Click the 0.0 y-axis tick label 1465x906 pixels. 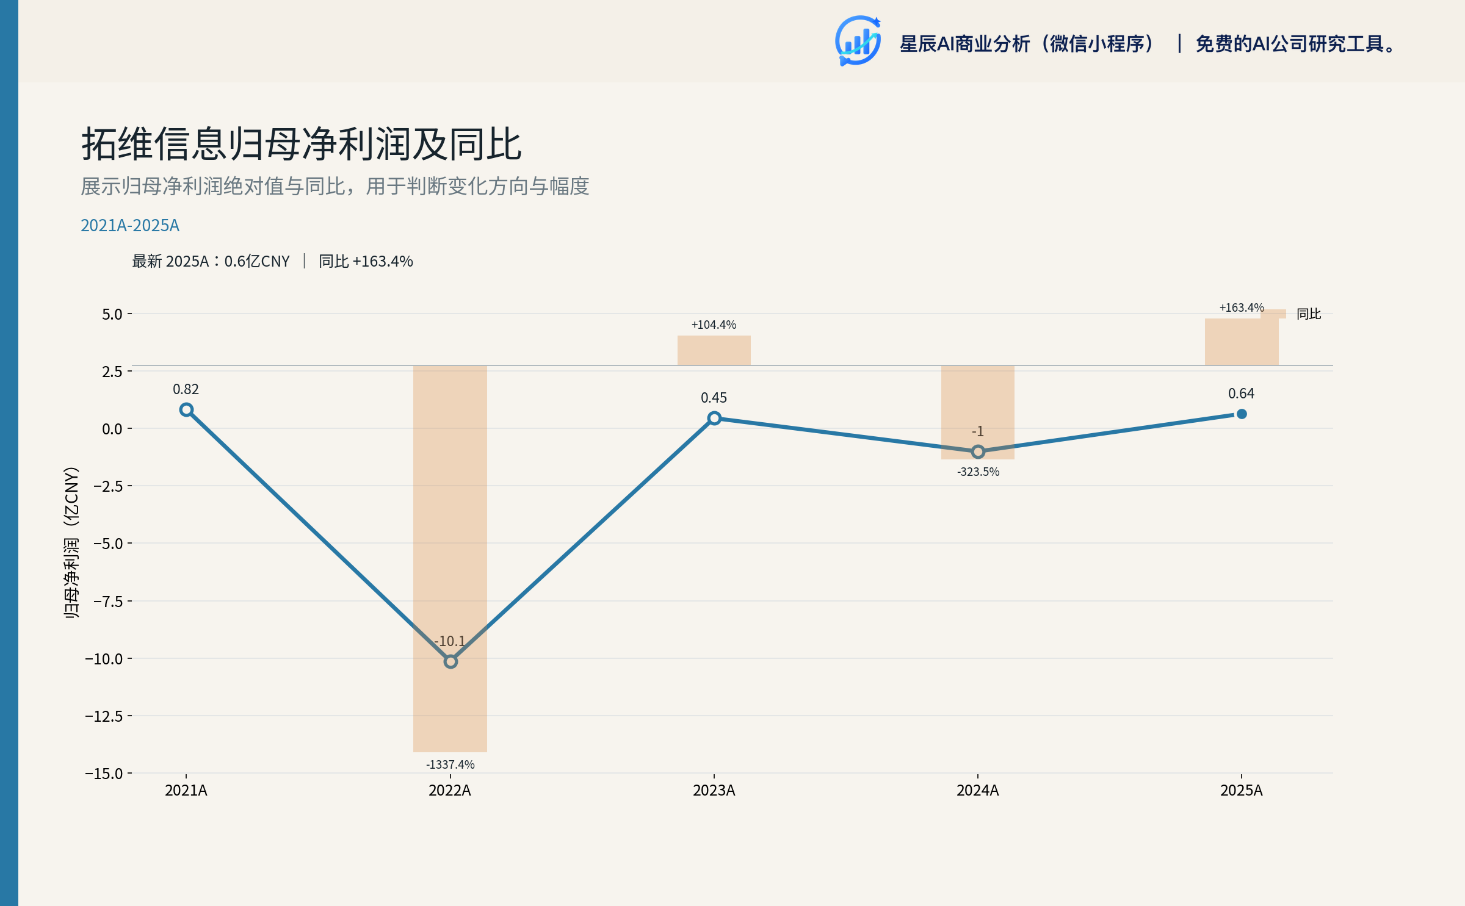[x=112, y=429]
